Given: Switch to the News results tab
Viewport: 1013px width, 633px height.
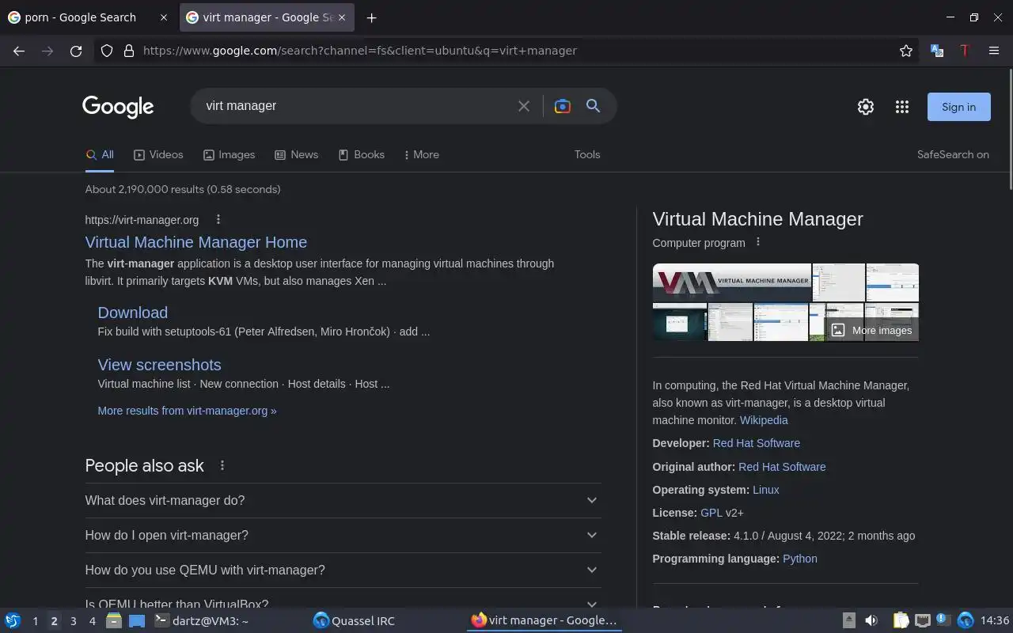Looking at the screenshot, I should [296, 155].
